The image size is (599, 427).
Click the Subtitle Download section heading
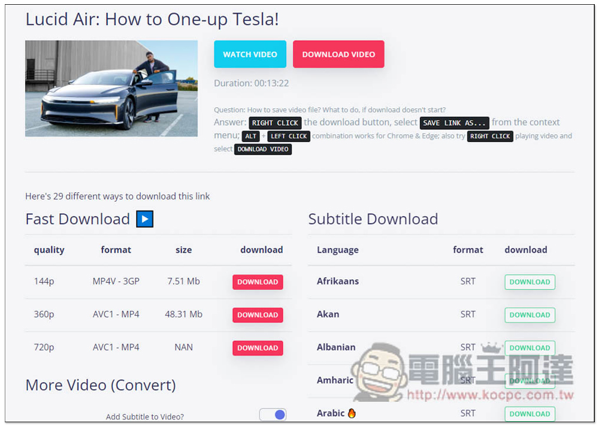[373, 219]
